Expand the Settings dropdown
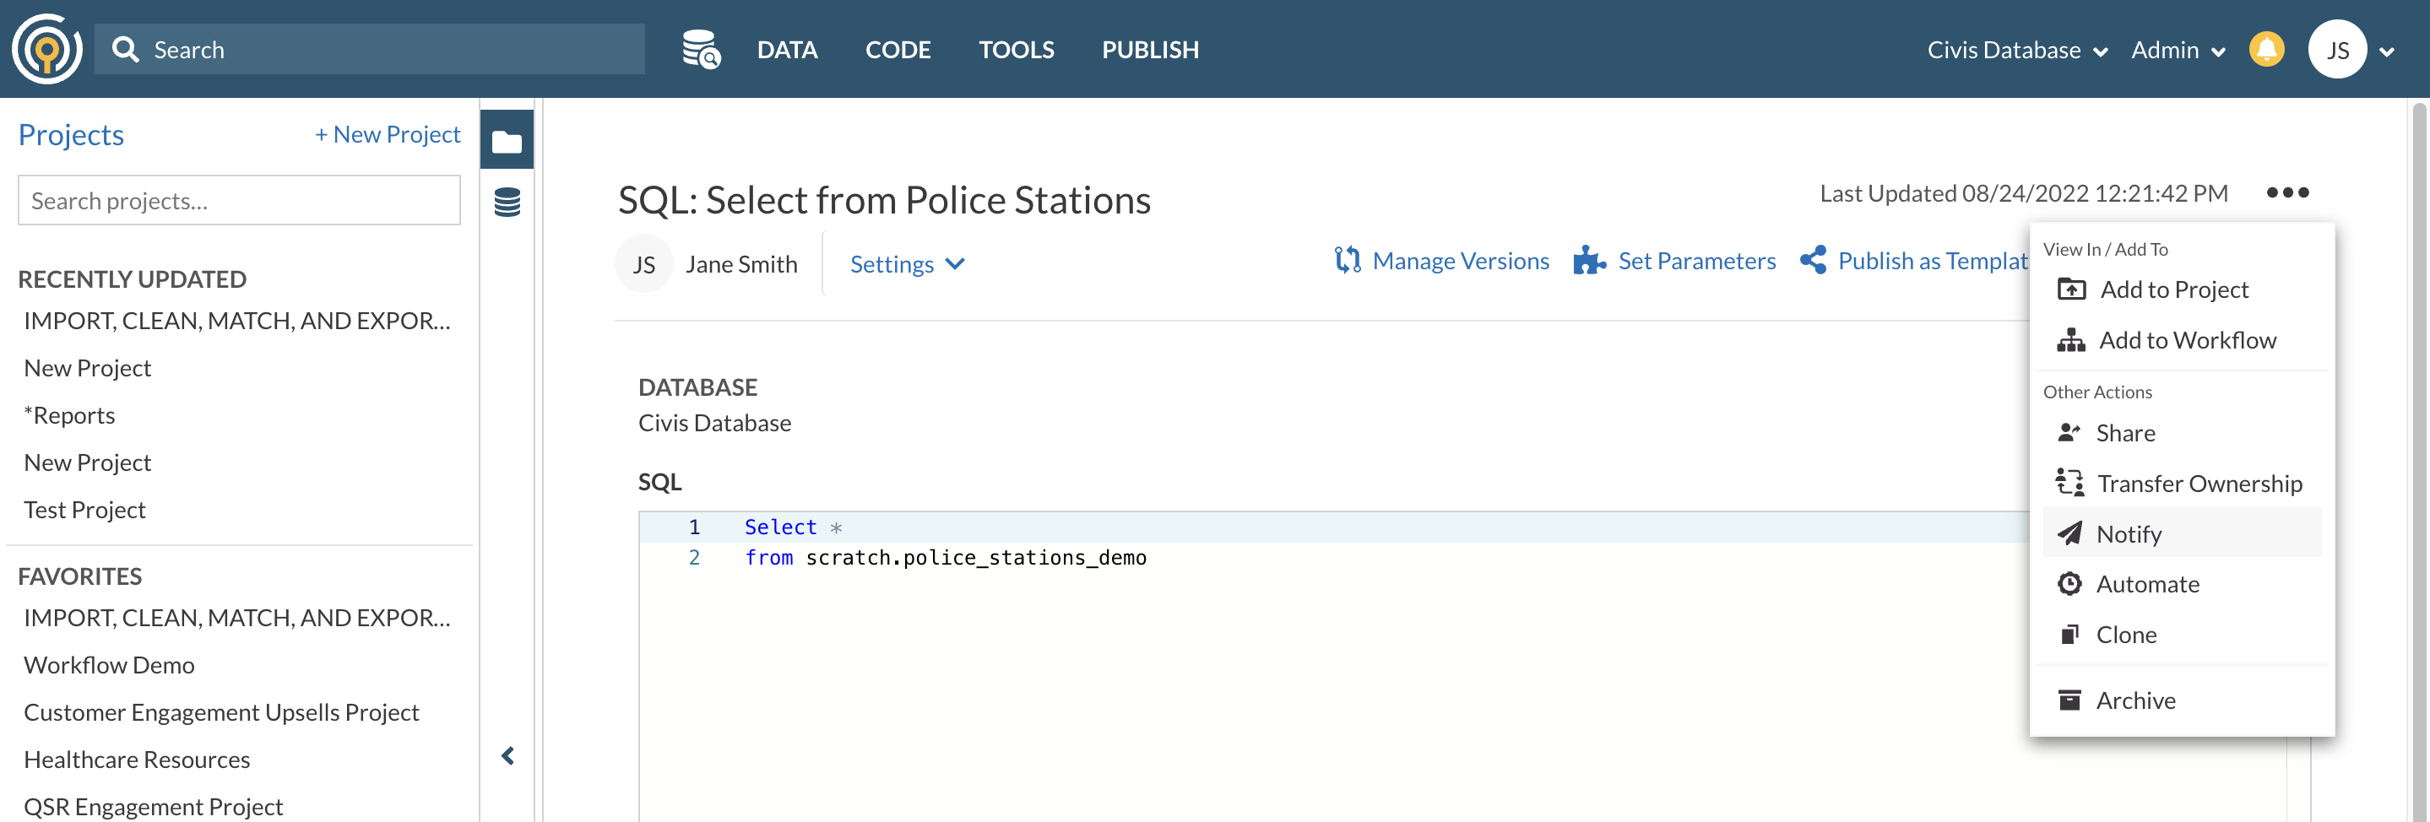The image size is (2430, 822). click(907, 264)
